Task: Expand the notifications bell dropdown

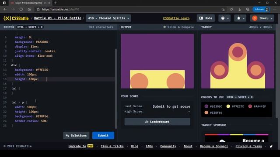Action: (240, 18)
